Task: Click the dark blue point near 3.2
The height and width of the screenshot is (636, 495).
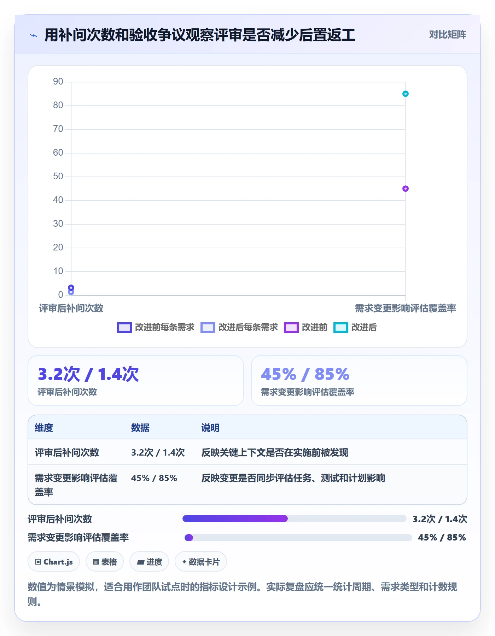Action: click(x=71, y=287)
